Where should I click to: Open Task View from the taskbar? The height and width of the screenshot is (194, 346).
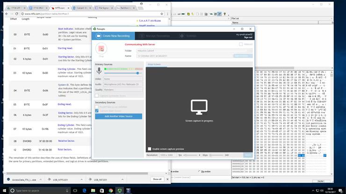click(x=75, y=190)
